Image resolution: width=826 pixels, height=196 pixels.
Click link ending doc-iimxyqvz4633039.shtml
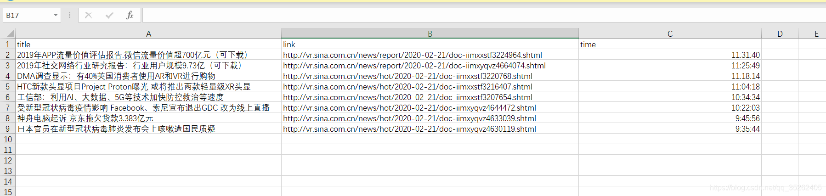430,118
